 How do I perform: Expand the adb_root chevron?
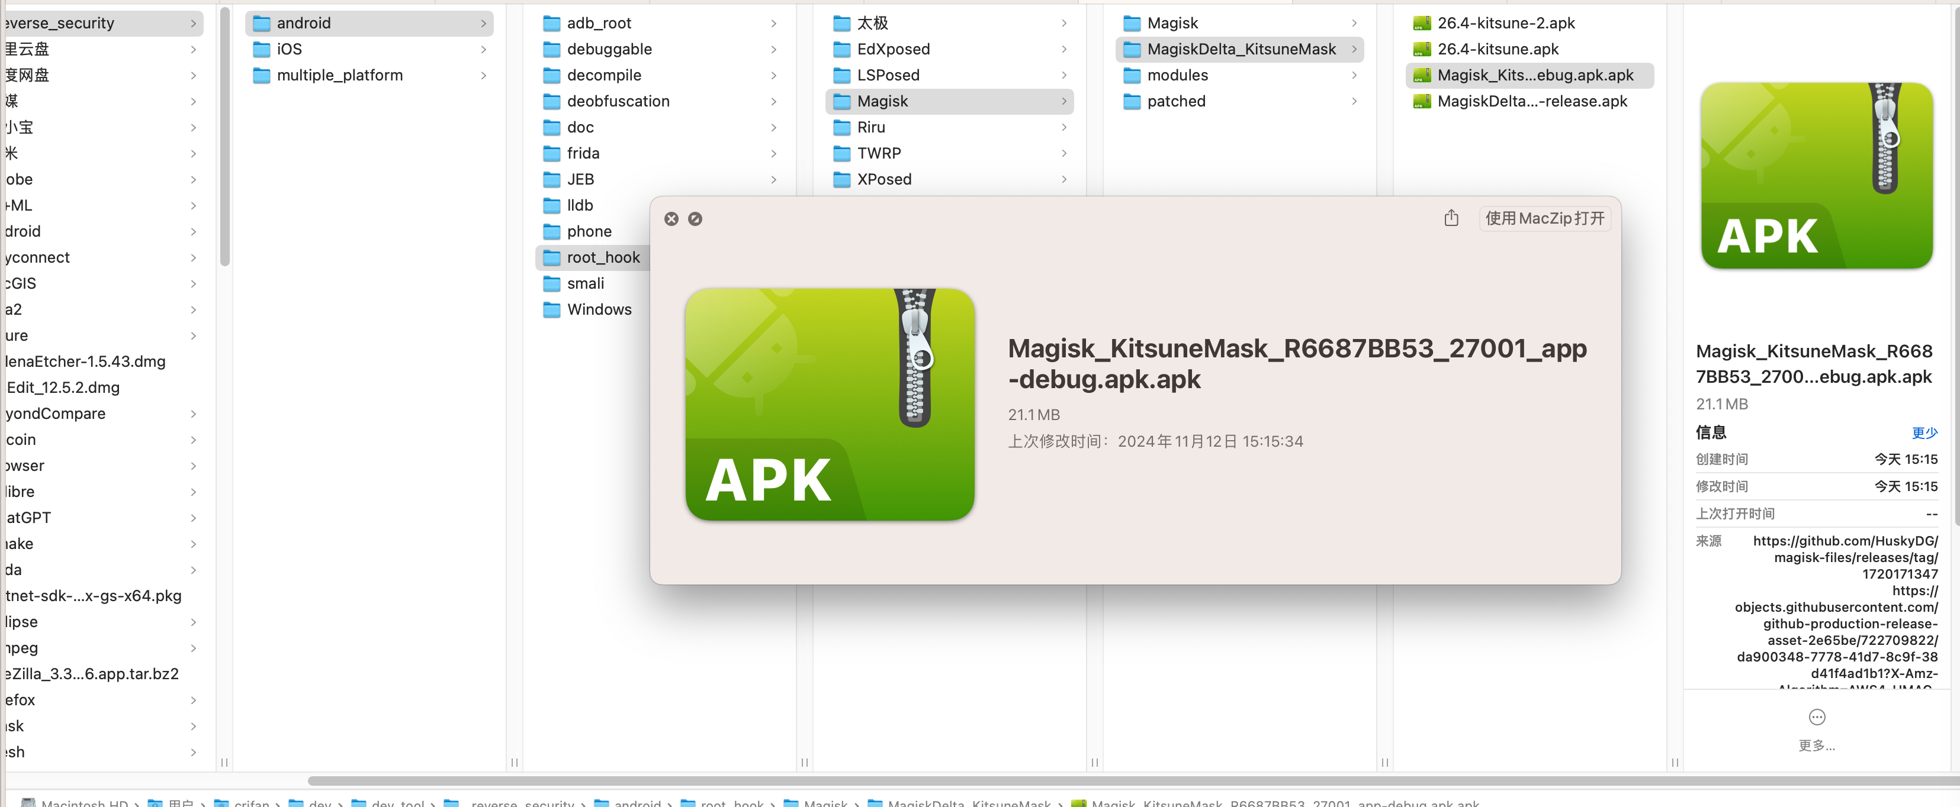774,24
